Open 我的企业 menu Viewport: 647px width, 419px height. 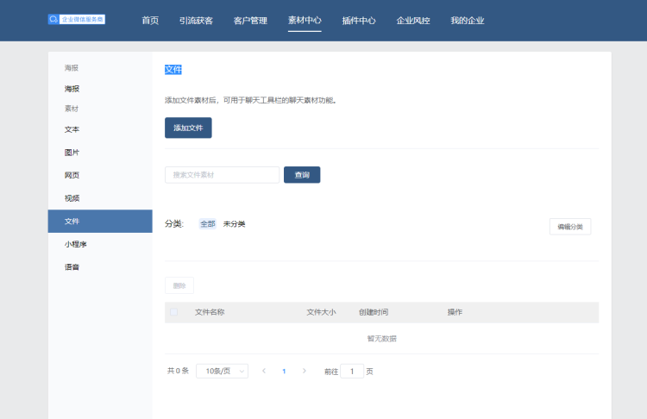[x=468, y=21]
